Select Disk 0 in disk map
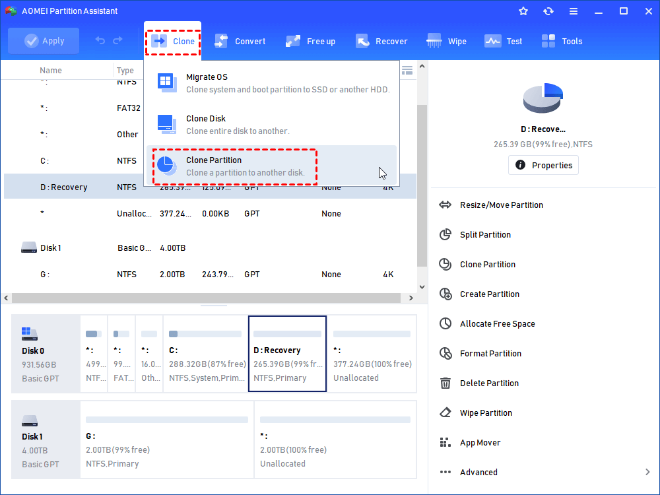Viewport: 660px width, 495px height. [x=46, y=354]
